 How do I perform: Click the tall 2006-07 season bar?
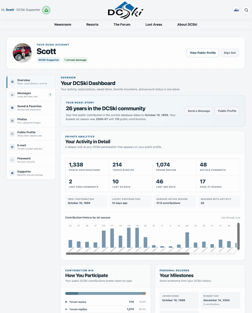129,238
